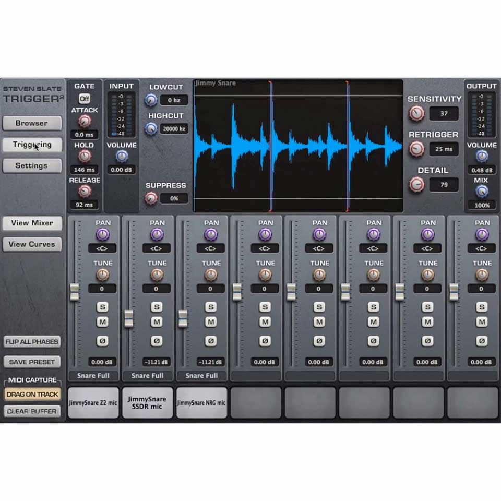
Task: Switch to the Triggering view
Action: 32,145
